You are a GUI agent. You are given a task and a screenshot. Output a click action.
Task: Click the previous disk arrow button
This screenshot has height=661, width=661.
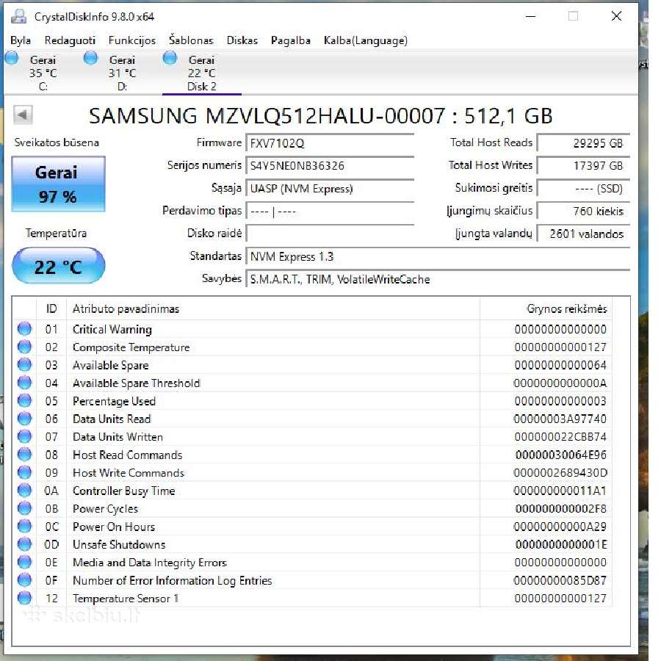(x=23, y=115)
